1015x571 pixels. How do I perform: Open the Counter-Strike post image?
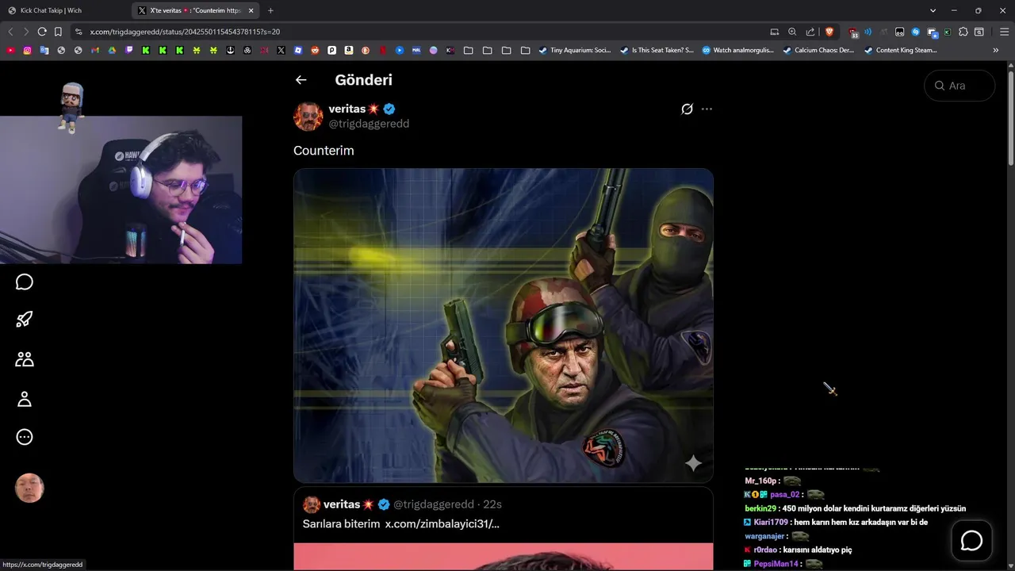[x=504, y=325]
